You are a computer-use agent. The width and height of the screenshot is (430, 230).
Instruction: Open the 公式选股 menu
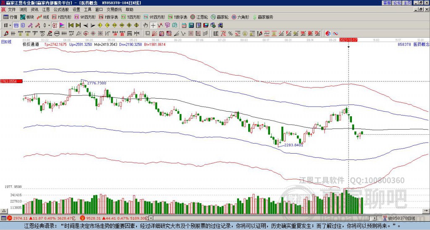pos(61,10)
